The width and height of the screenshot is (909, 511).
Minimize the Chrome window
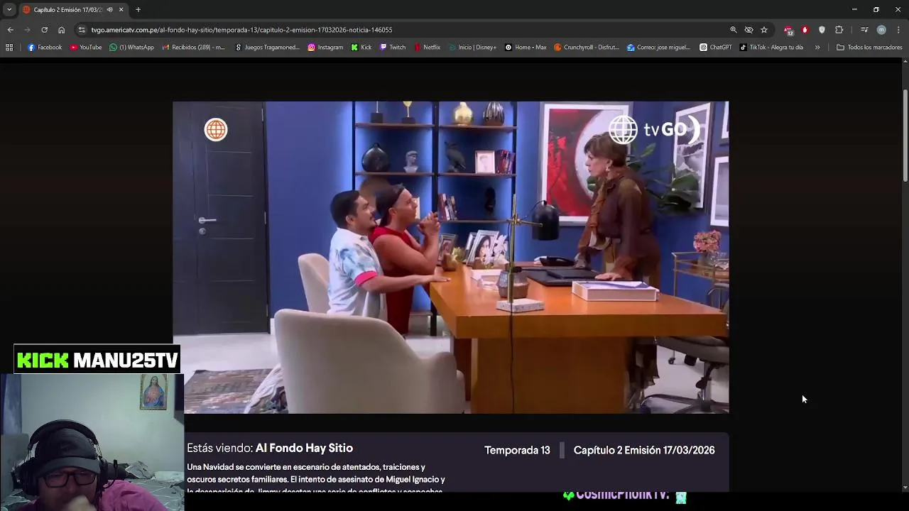coord(854,10)
